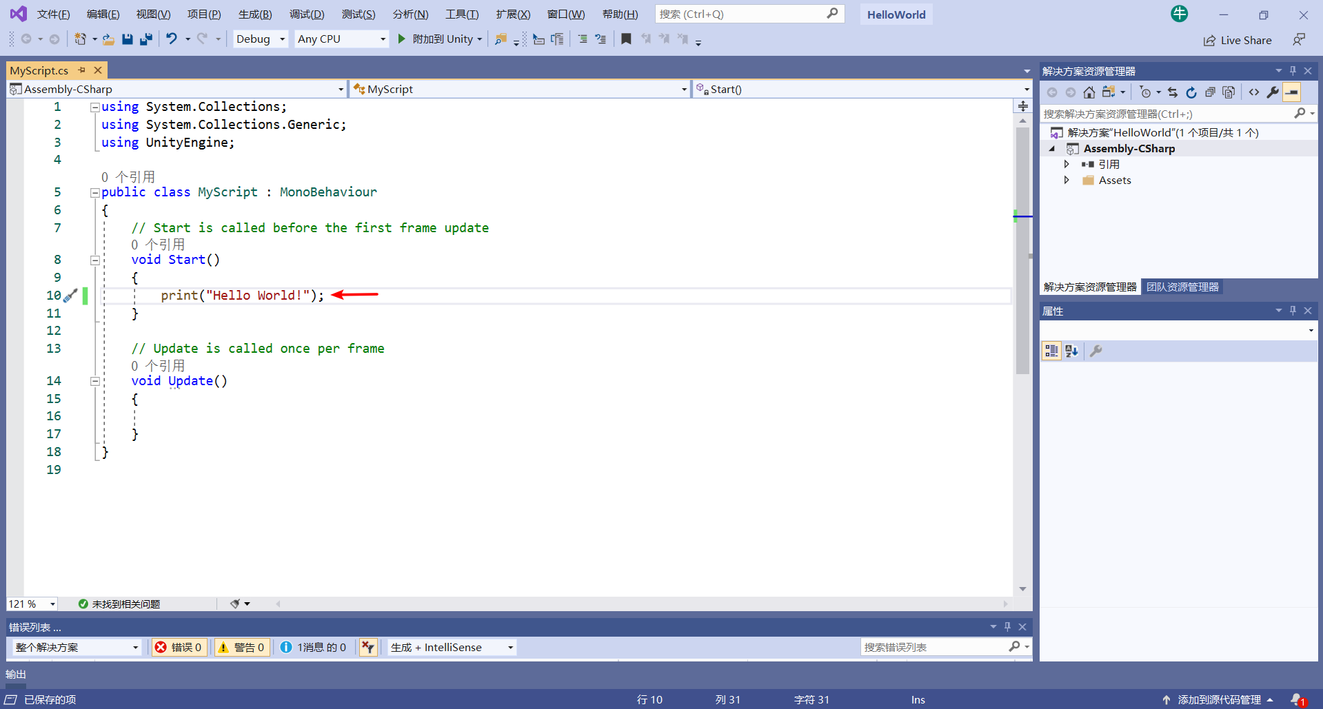Refresh the Solution Explorer

1191,92
